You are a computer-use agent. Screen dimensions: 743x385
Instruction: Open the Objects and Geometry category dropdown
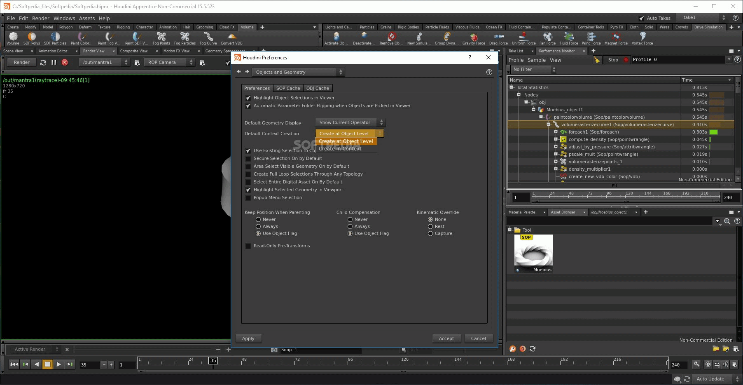pyautogui.click(x=299, y=72)
